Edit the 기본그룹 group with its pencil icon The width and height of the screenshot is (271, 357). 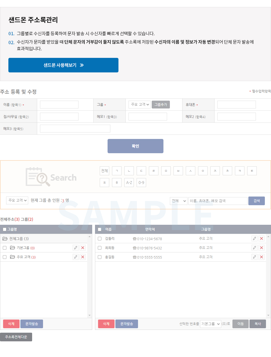76,248
